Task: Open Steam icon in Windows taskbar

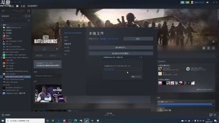Action: tap(87, 121)
